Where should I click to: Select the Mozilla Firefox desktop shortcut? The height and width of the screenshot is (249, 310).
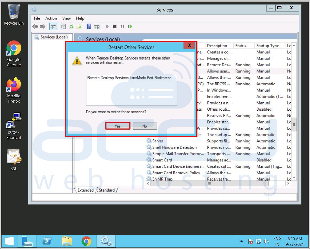[x=14, y=90]
